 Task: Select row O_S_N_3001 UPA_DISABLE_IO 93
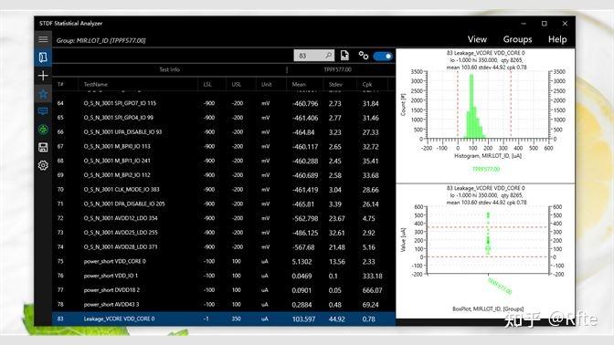tap(224, 132)
